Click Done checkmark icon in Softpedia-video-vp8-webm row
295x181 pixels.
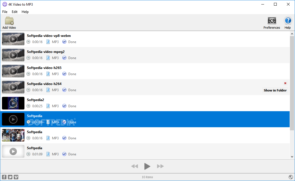click(x=64, y=42)
